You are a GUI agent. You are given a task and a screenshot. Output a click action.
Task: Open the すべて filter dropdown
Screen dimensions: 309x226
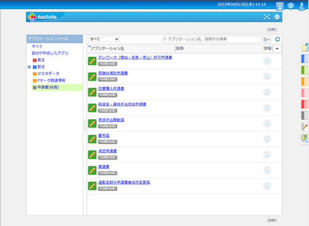(104, 39)
